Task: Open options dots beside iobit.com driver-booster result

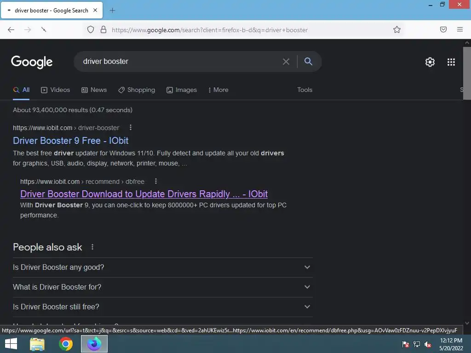Action: point(130,128)
